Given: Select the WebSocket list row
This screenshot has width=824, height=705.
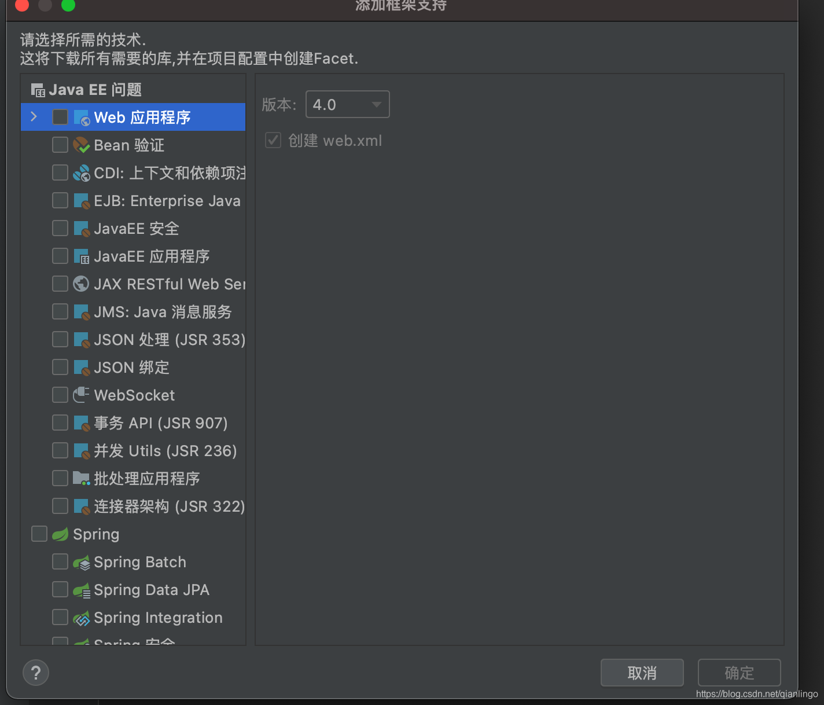Looking at the screenshot, I should 133,395.
